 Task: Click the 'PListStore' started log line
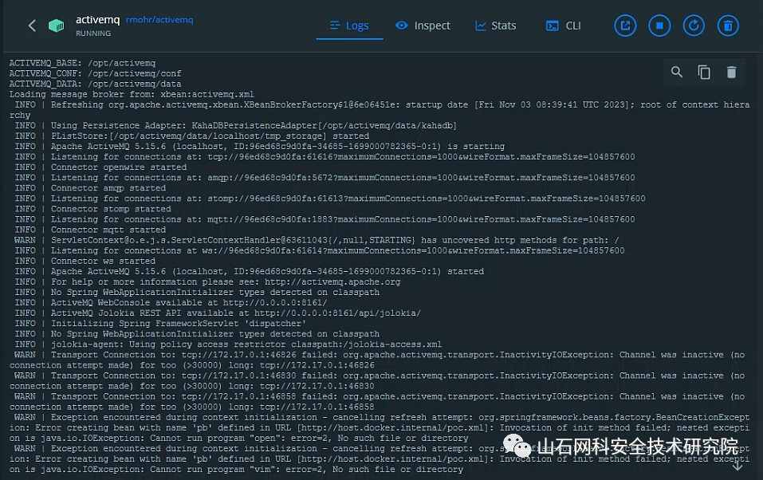pyautogui.click(x=191, y=136)
